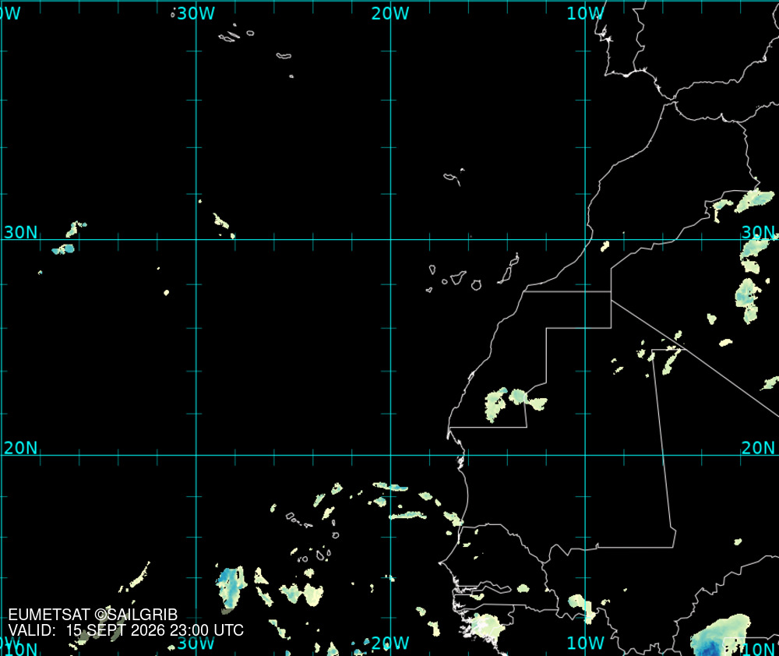This screenshot has height=656, width=779.
Task: Click the 30N and 20W gridline intersection
Action: [x=390, y=239]
